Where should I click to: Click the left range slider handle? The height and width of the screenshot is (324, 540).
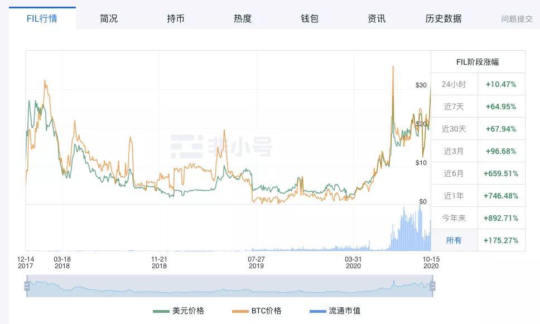coord(27,286)
